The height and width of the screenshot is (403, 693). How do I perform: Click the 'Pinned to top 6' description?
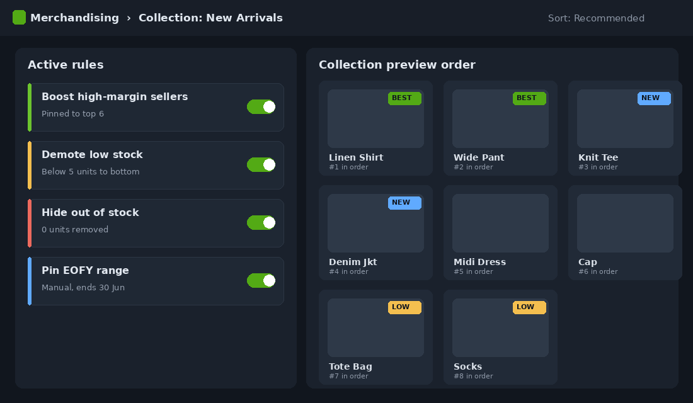pos(72,113)
